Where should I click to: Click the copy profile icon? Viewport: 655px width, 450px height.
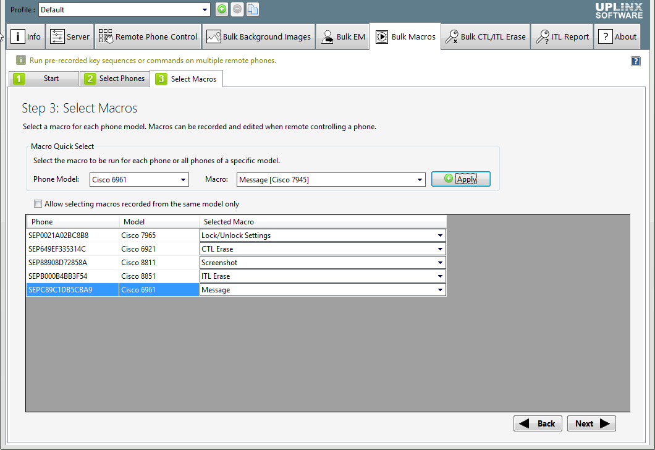253,9
